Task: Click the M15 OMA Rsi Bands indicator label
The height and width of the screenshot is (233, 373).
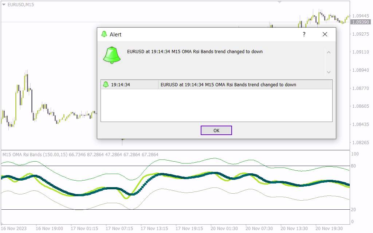Action: [x=80, y=155]
